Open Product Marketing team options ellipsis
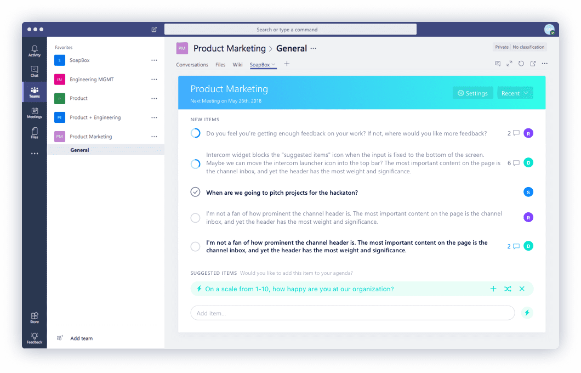 click(x=154, y=137)
